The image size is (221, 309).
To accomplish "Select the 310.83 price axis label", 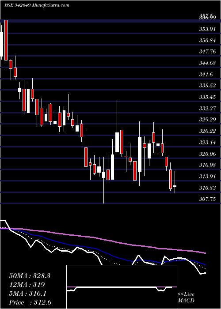I will point(207,188).
